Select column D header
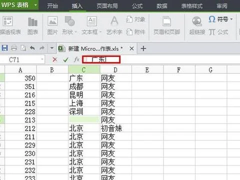 [115, 69]
